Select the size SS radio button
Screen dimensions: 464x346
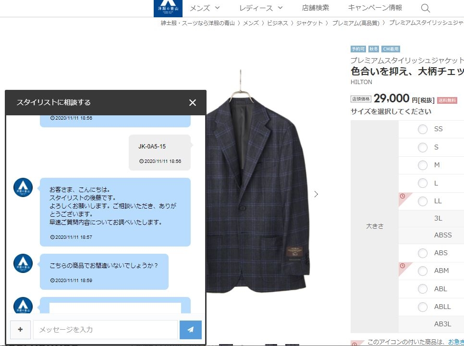pos(423,129)
